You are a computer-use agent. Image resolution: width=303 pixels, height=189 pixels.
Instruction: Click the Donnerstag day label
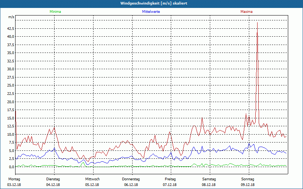(131, 179)
